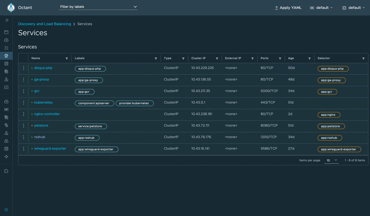Open actions menu for gcr row
This screenshot has height=216, width=370.
tap(23, 91)
